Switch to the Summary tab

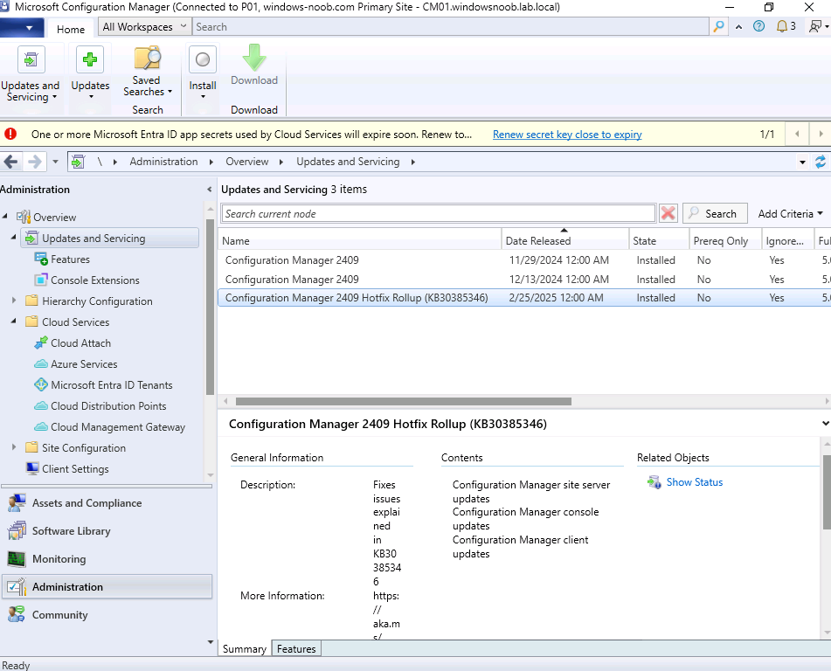(245, 649)
